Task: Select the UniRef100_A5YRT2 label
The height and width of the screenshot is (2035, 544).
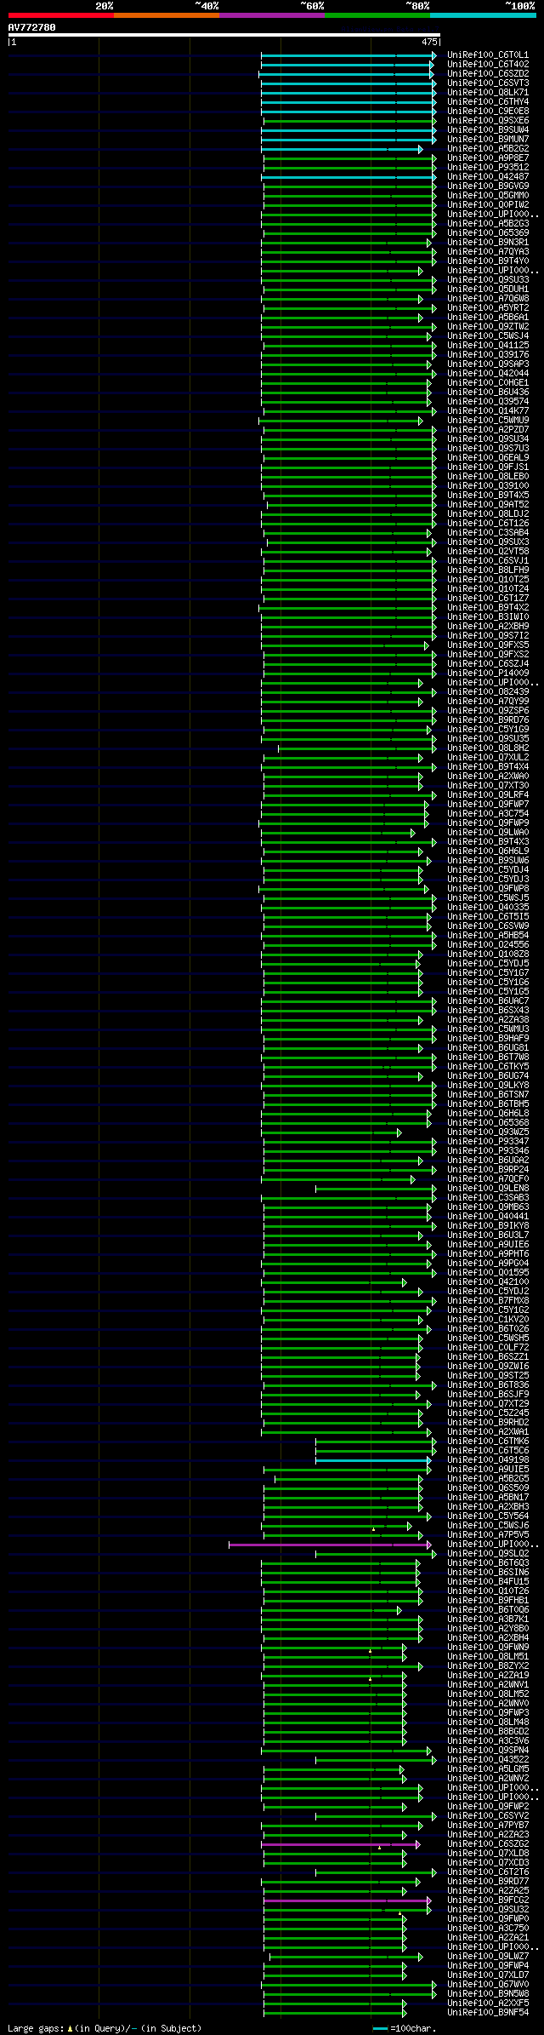Action: click(488, 307)
